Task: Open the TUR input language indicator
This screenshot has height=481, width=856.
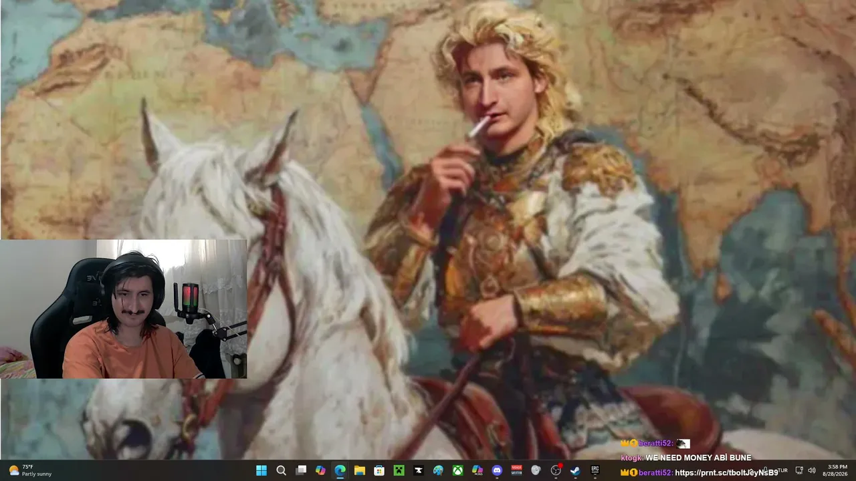Action: (x=782, y=470)
